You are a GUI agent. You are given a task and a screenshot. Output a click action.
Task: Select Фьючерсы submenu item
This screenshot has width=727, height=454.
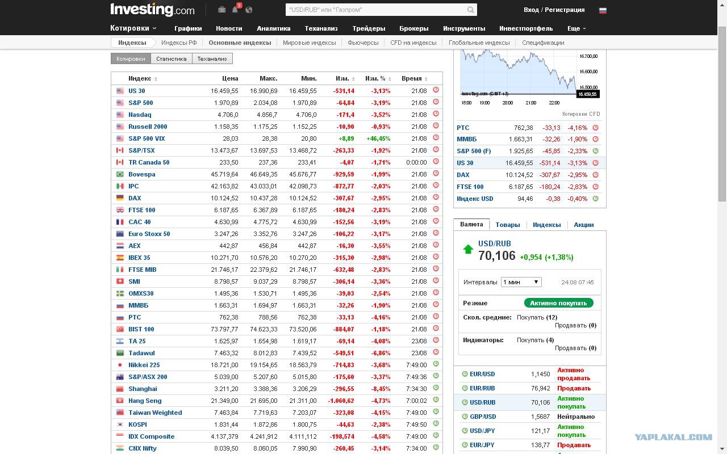363,43
